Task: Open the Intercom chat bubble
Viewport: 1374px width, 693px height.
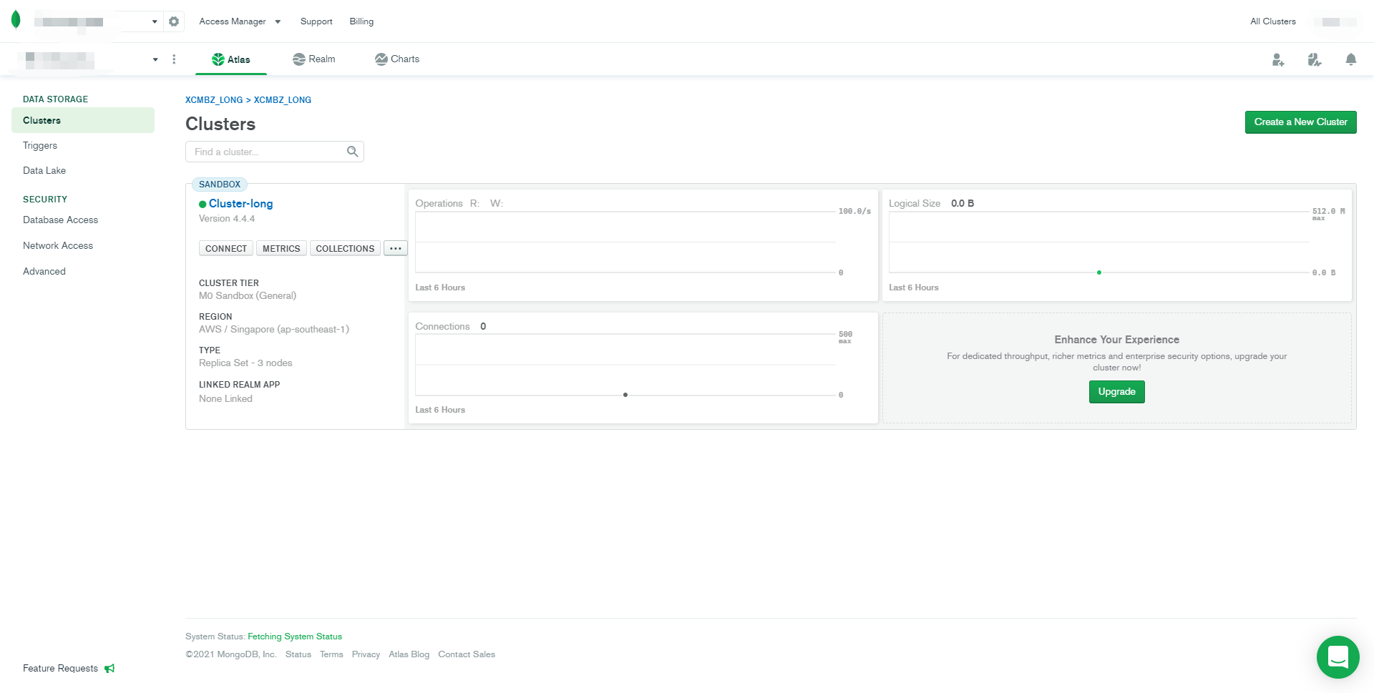Action: pos(1338,657)
